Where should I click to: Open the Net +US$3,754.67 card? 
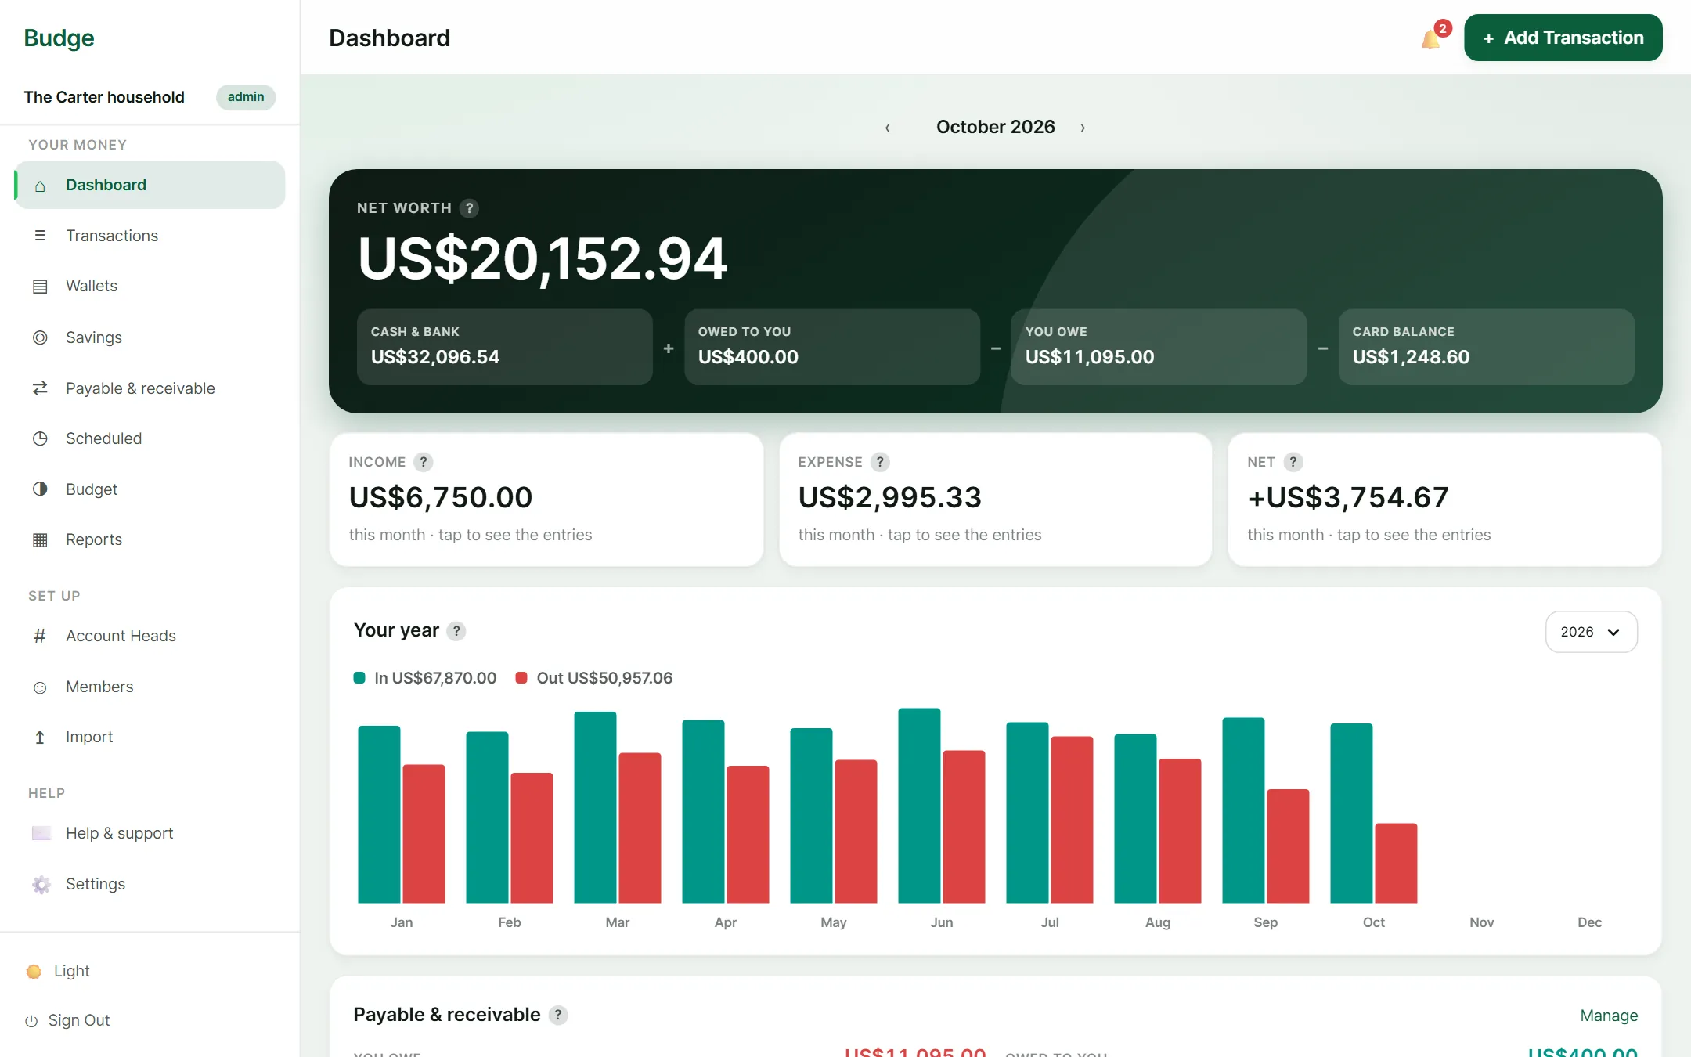coord(1444,500)
